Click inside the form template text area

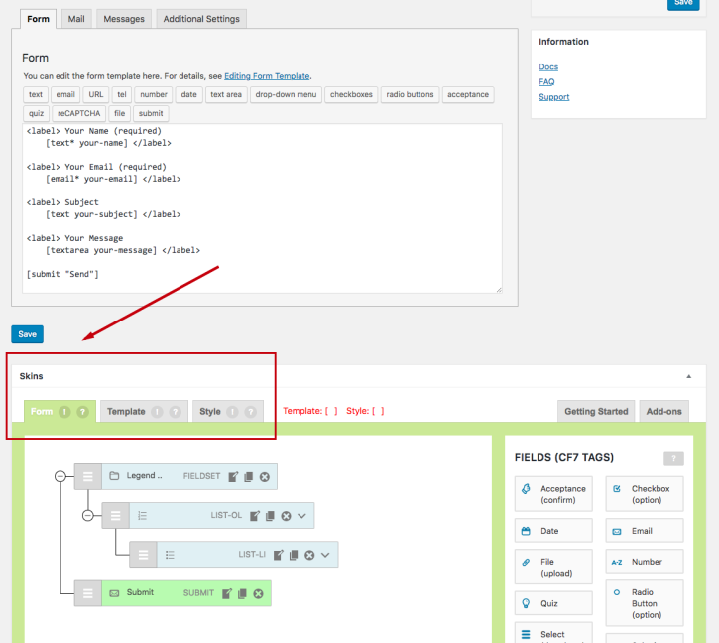coord(262,208)
